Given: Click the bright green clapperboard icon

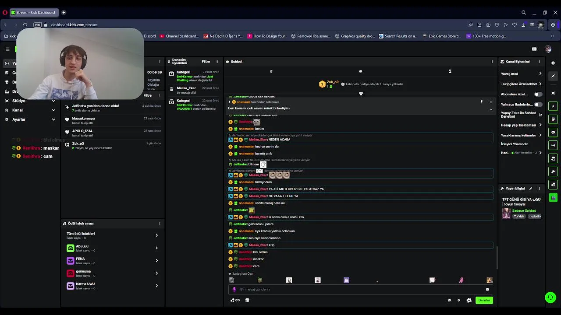Looking at the screenshot, I should [553, 198].
